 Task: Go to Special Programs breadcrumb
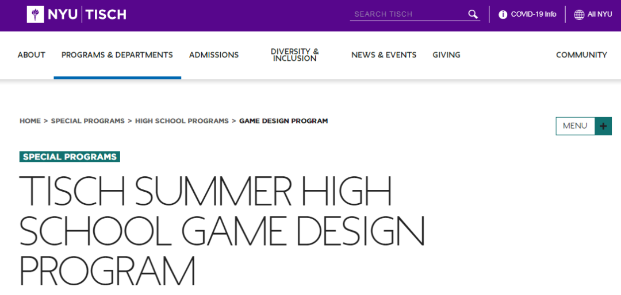point(87,121)
